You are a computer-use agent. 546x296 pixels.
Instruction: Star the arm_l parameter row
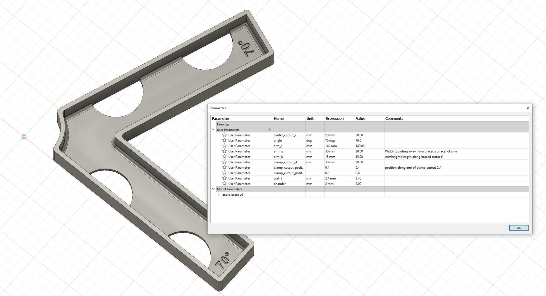pos(224,146)
